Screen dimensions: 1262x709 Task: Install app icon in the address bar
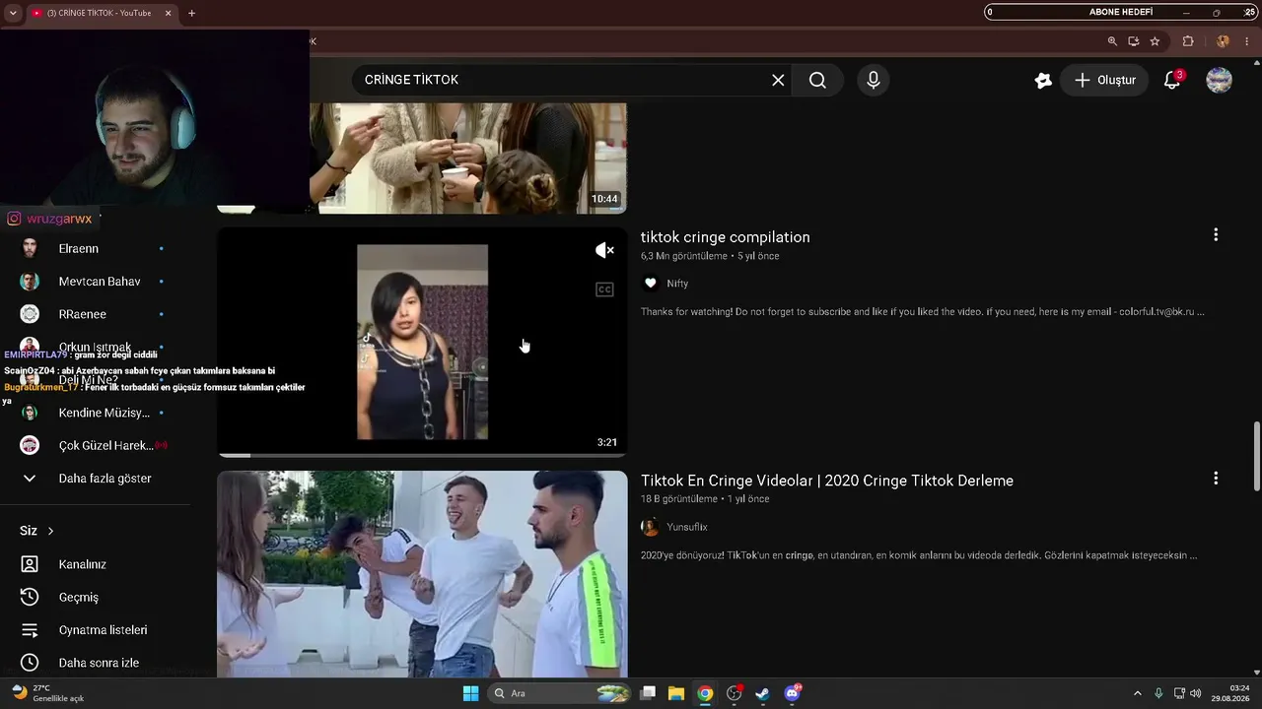tap(1134, 41)
